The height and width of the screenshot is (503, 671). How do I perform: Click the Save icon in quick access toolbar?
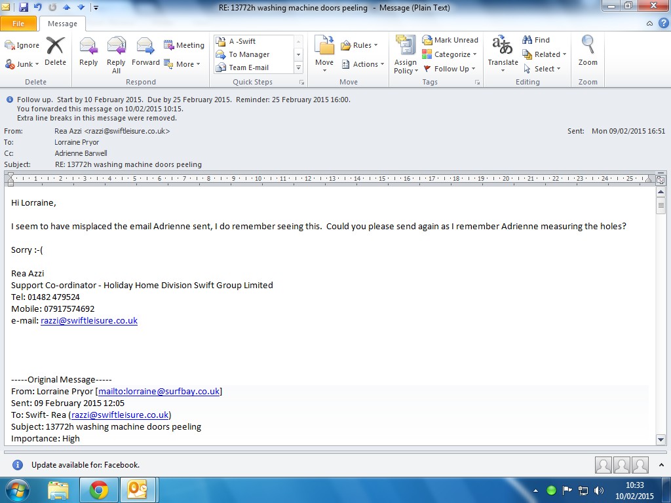point(23,7)
